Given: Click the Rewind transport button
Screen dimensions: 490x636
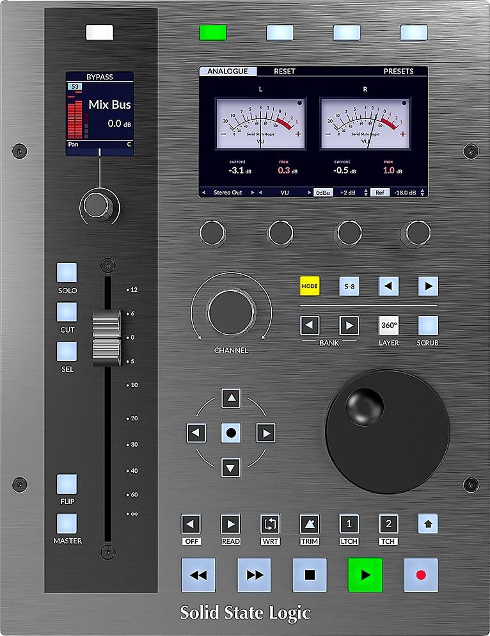Looking at the screenshot, I should (198, 575).
